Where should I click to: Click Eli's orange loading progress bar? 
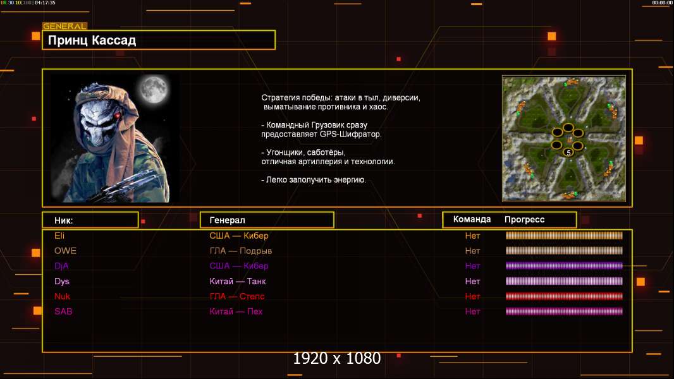[564, 235]
